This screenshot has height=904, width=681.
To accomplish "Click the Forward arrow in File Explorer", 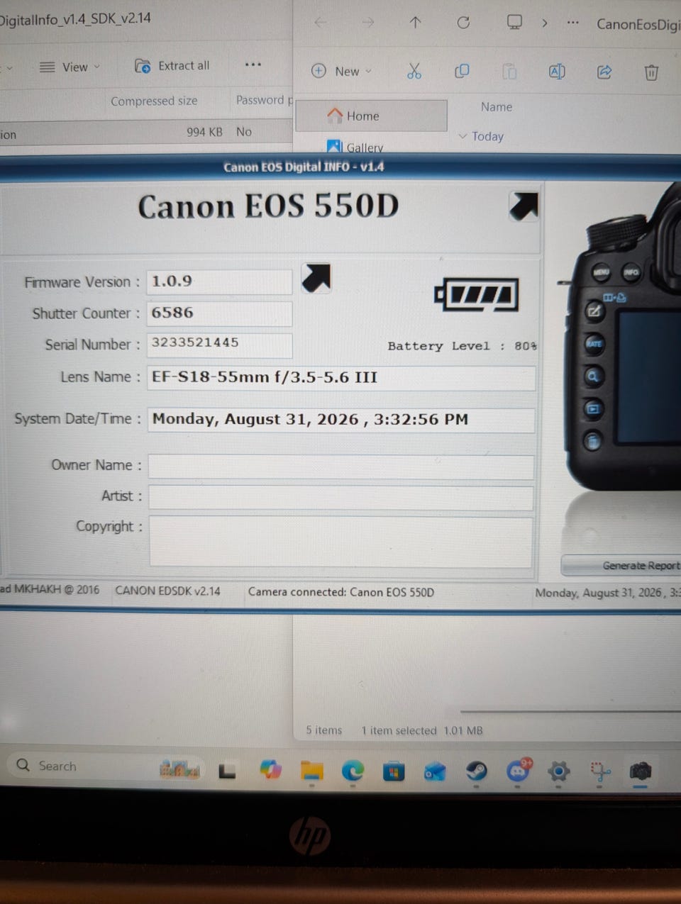I will (x=367, y=23).
